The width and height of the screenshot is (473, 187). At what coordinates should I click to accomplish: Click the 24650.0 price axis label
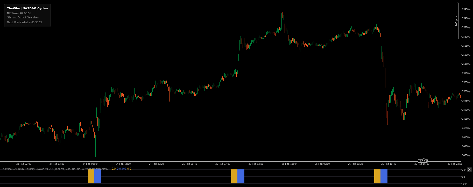466,155
